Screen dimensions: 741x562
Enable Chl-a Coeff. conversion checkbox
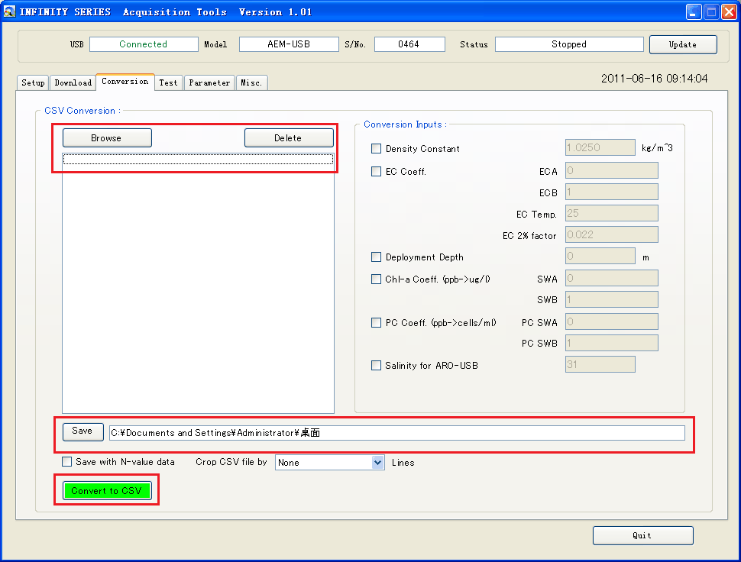click(x=376, y=279)
